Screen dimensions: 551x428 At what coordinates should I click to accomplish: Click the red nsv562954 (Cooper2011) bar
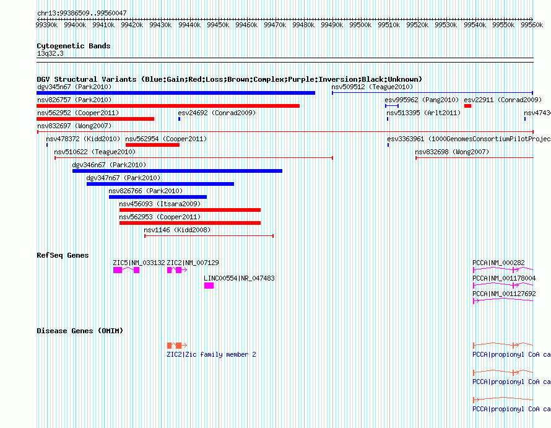pyautogui.click(x=152, y=145)
